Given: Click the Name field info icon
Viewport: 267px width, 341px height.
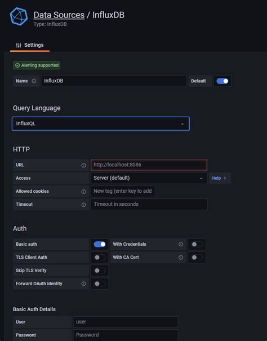Looking at the screenshot, I should tap(34, 81).
